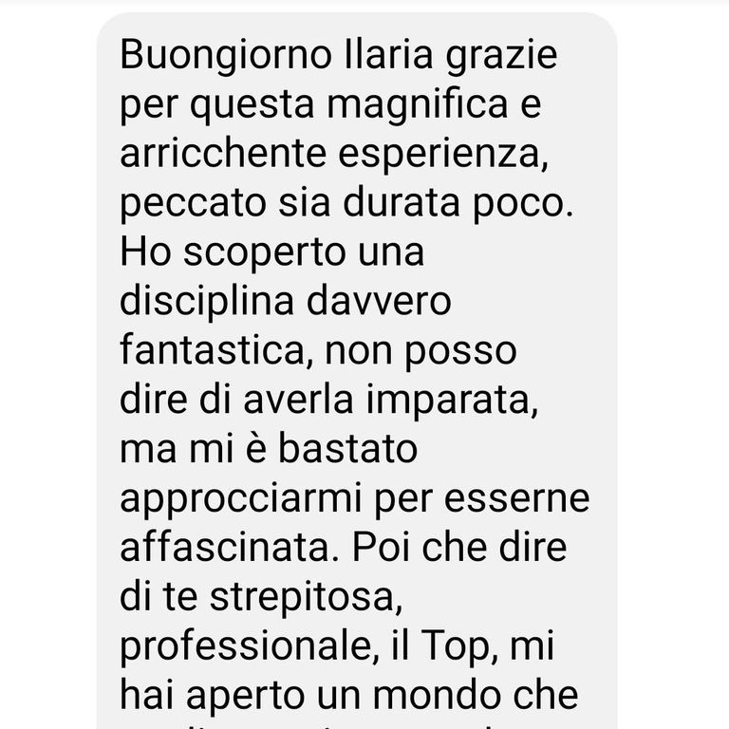
Task: Click the word "affascinata." in the bubble
Action: coord(230,547)
